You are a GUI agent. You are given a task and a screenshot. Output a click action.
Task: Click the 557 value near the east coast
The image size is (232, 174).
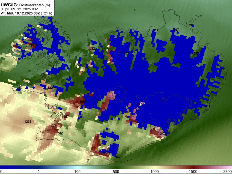pos(196,53)
